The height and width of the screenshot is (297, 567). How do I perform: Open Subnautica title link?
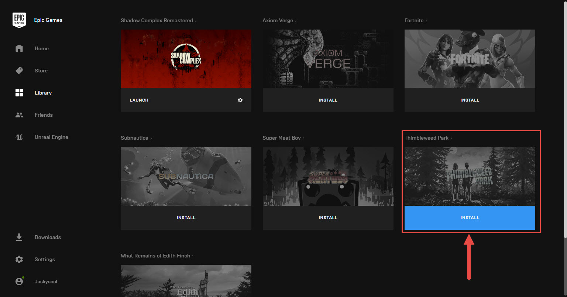click(136, 138)
